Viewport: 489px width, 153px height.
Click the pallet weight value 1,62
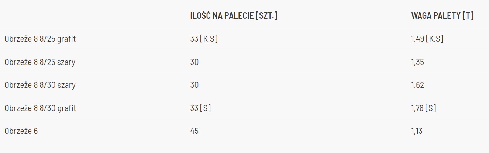point(418,85)
